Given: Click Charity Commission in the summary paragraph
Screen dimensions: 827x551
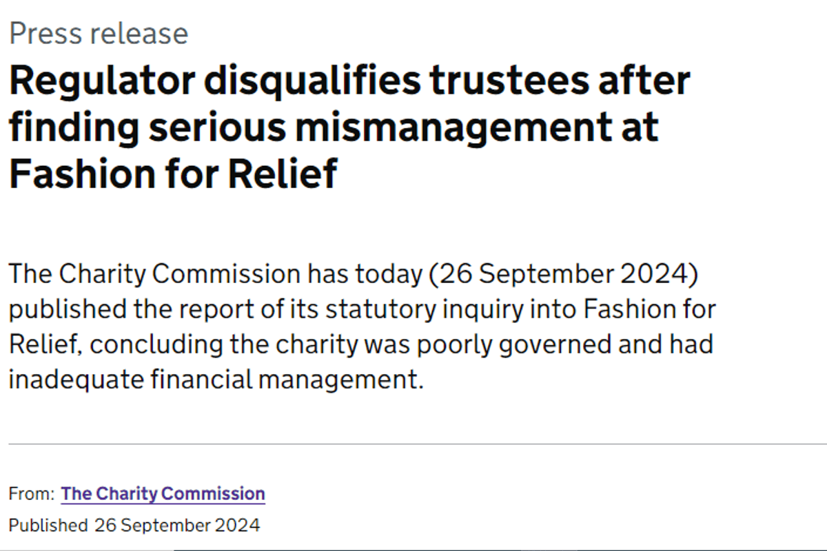Looking at the screenshot, I should pyautogui.click(x=180, y=275).
